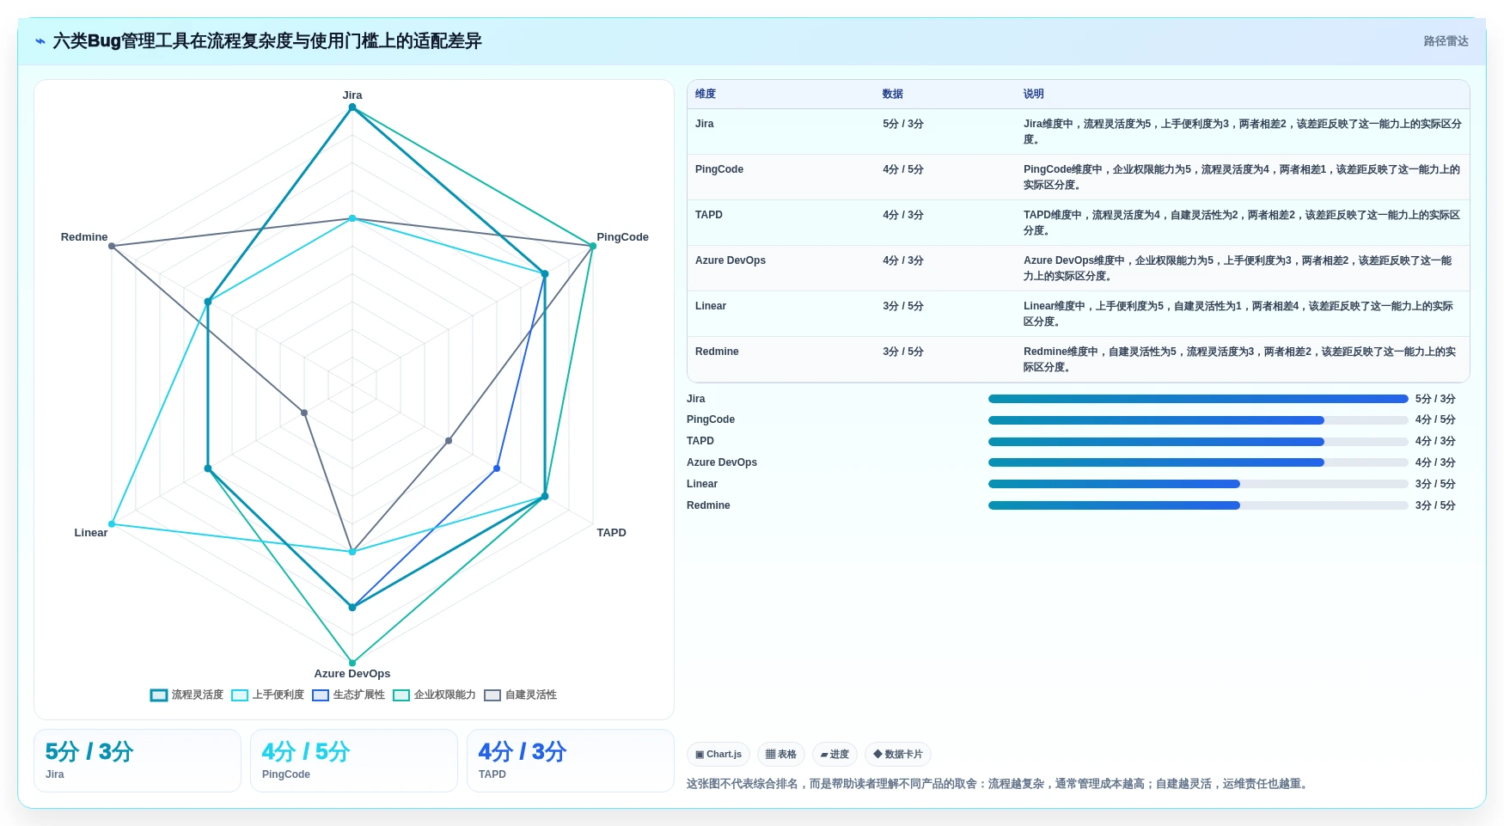The image size is (1504, 826).
Task: Click the 数据卡片 tag chip
Action: pos(898,755)
